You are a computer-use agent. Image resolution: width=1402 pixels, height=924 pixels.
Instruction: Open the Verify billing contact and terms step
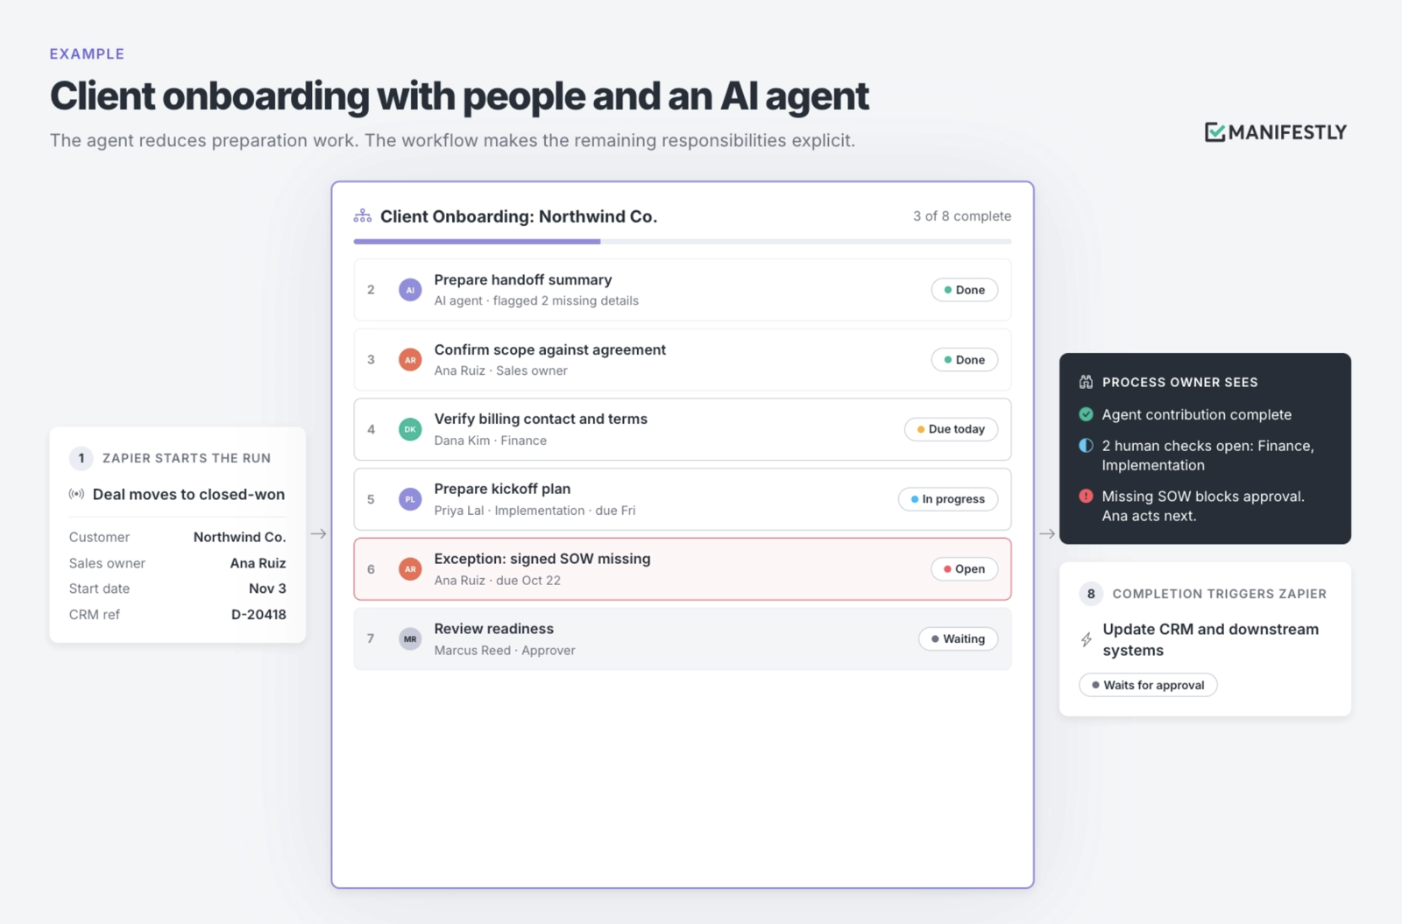pyautogui.click(x=683, y=429)
